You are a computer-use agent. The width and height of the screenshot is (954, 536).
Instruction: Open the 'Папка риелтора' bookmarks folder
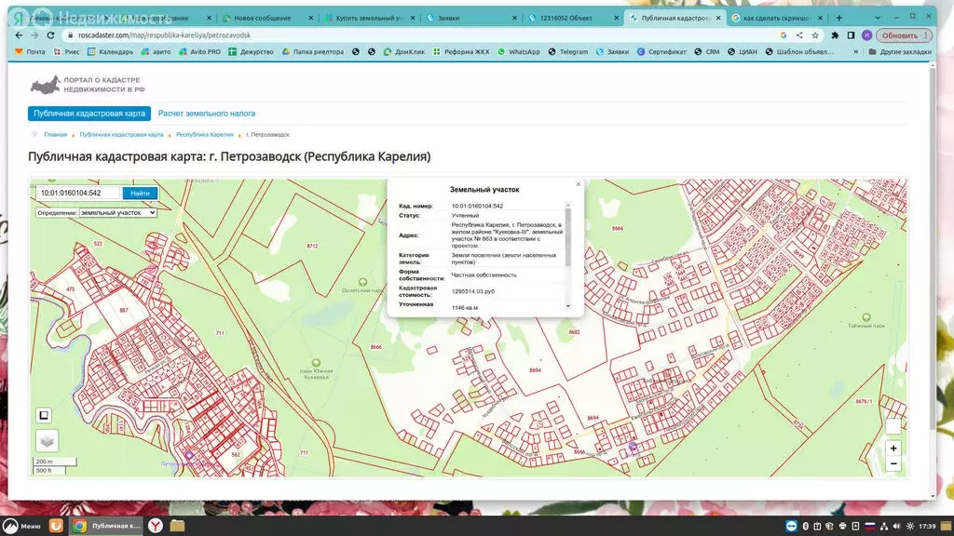coord(316,52)
